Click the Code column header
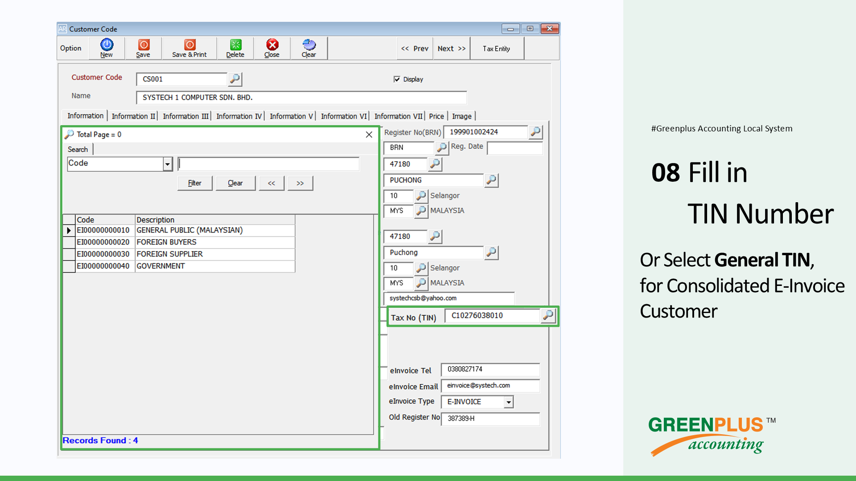This screenshot has height=481, width=856. pyautogui.click(x=105, y=220)
